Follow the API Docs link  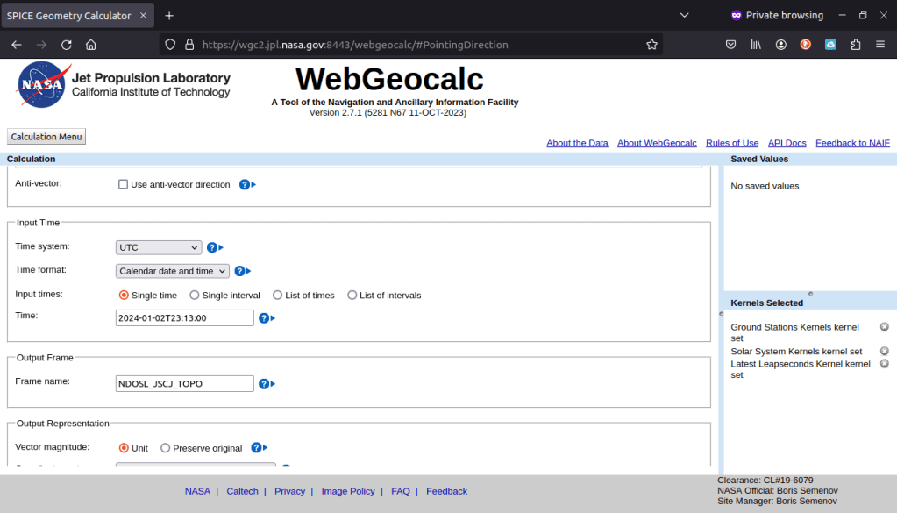787,143
